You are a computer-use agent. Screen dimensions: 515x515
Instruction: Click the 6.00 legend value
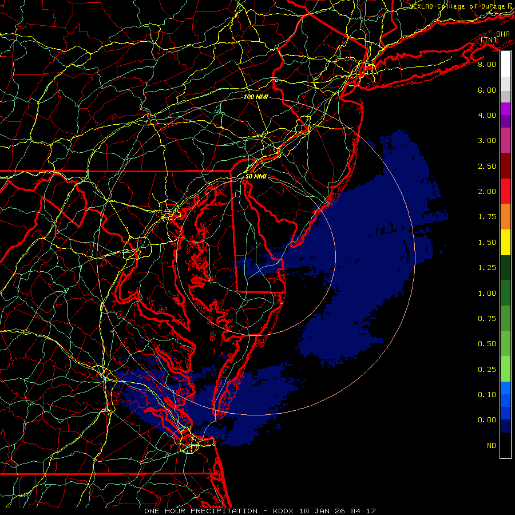487,90
